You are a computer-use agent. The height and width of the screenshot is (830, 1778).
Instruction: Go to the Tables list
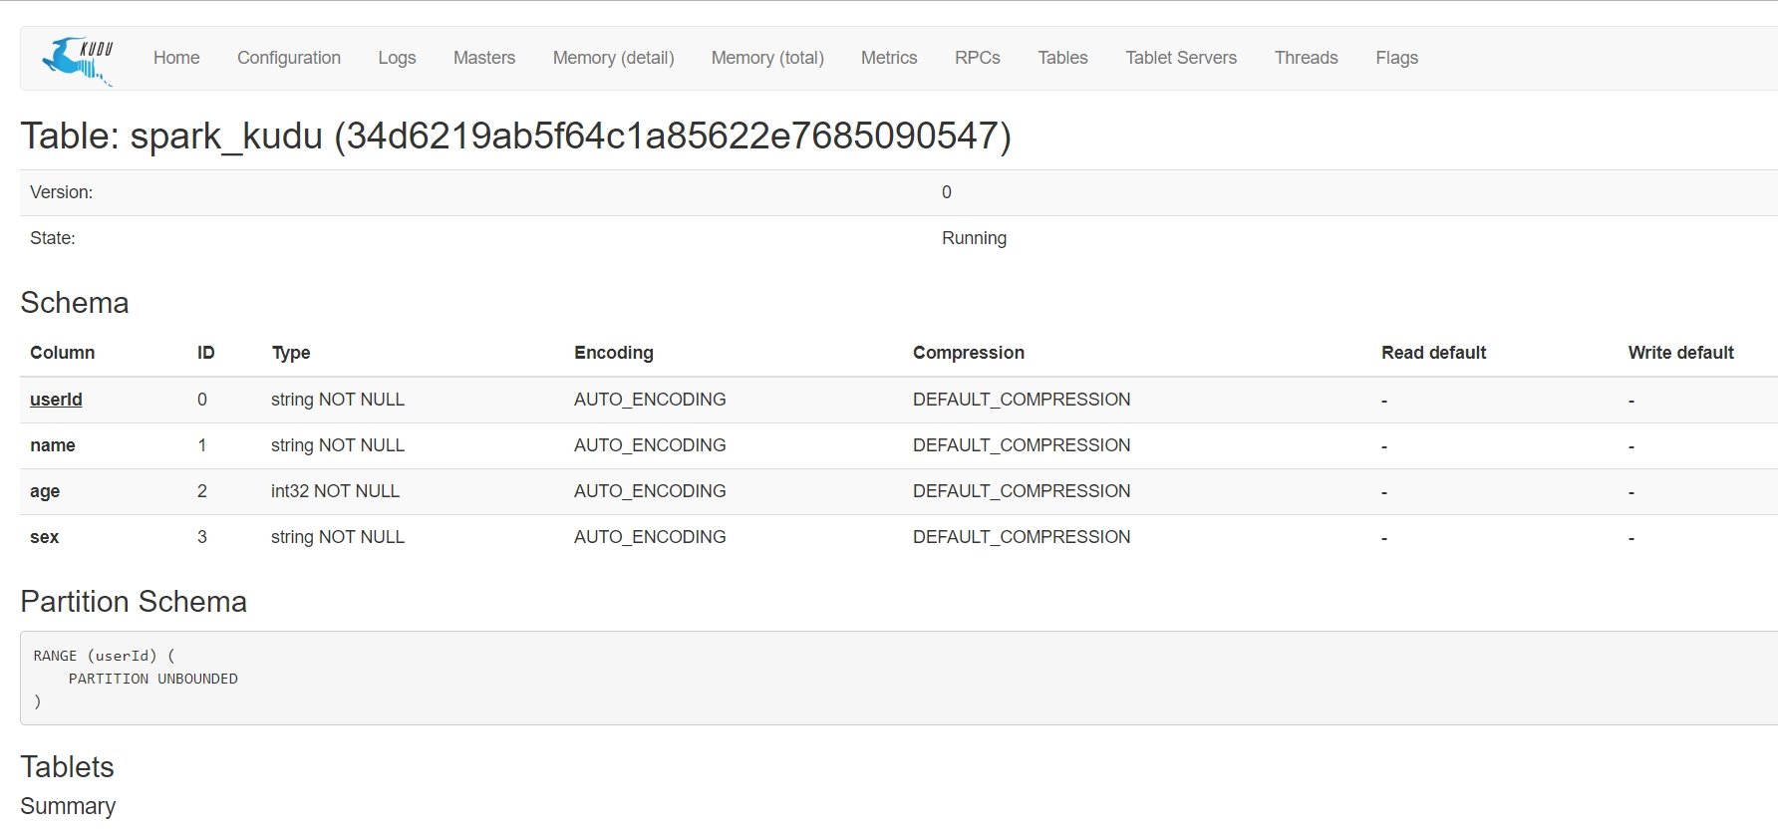1062,58
